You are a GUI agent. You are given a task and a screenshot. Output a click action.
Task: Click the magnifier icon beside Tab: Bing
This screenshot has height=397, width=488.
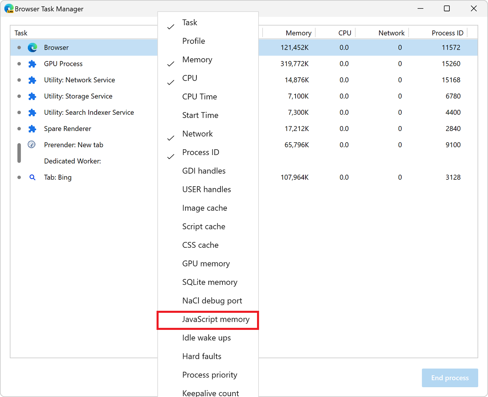32,177
